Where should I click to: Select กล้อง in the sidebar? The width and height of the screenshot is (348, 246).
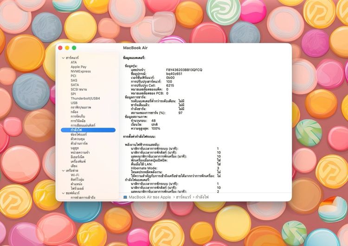coord(74,112)
